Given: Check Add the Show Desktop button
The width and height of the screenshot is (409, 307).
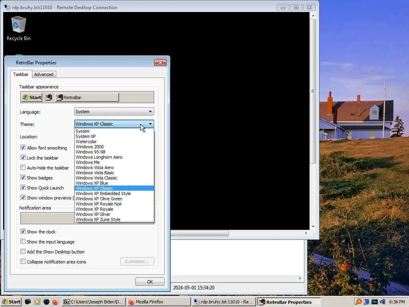Looking at the screenshot, I should (x=23, y=251).
